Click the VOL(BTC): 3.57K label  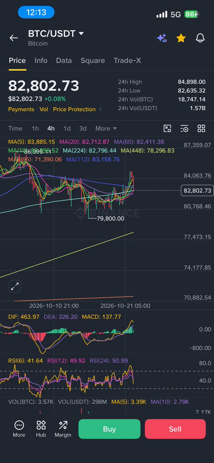(x=31, y=402)
